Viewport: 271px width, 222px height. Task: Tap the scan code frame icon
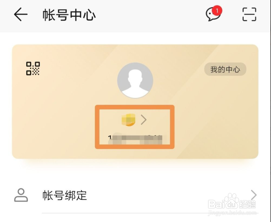click(249, 14)
